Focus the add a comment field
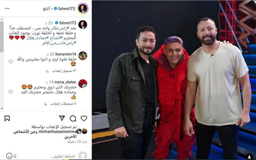The image size is (256, 160). pos(63,157)
